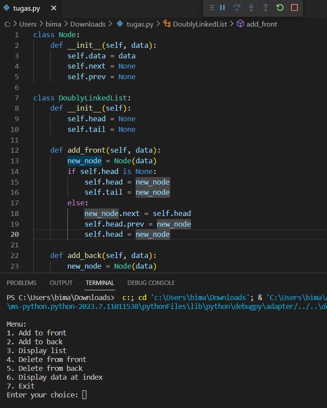This screenshot has width=327, height=408.
Task: Open the PROBLEMS panel tab
Action: (x=22, y=283)
